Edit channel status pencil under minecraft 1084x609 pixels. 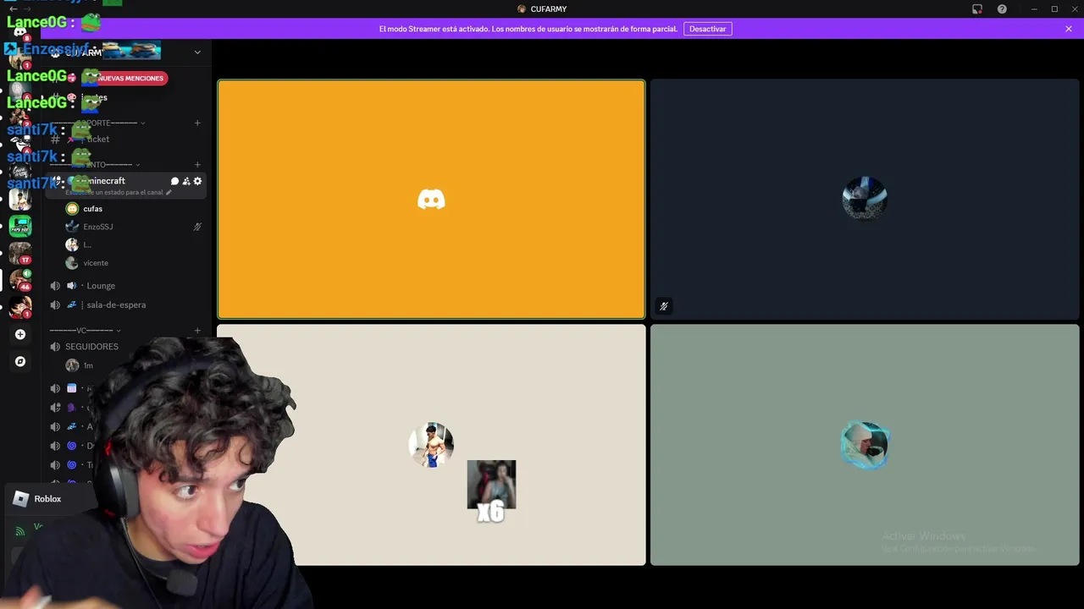coord(169,193)
